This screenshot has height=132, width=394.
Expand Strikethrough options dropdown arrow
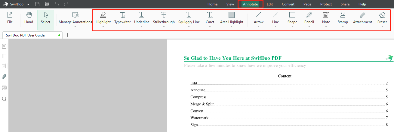(164, 27)
